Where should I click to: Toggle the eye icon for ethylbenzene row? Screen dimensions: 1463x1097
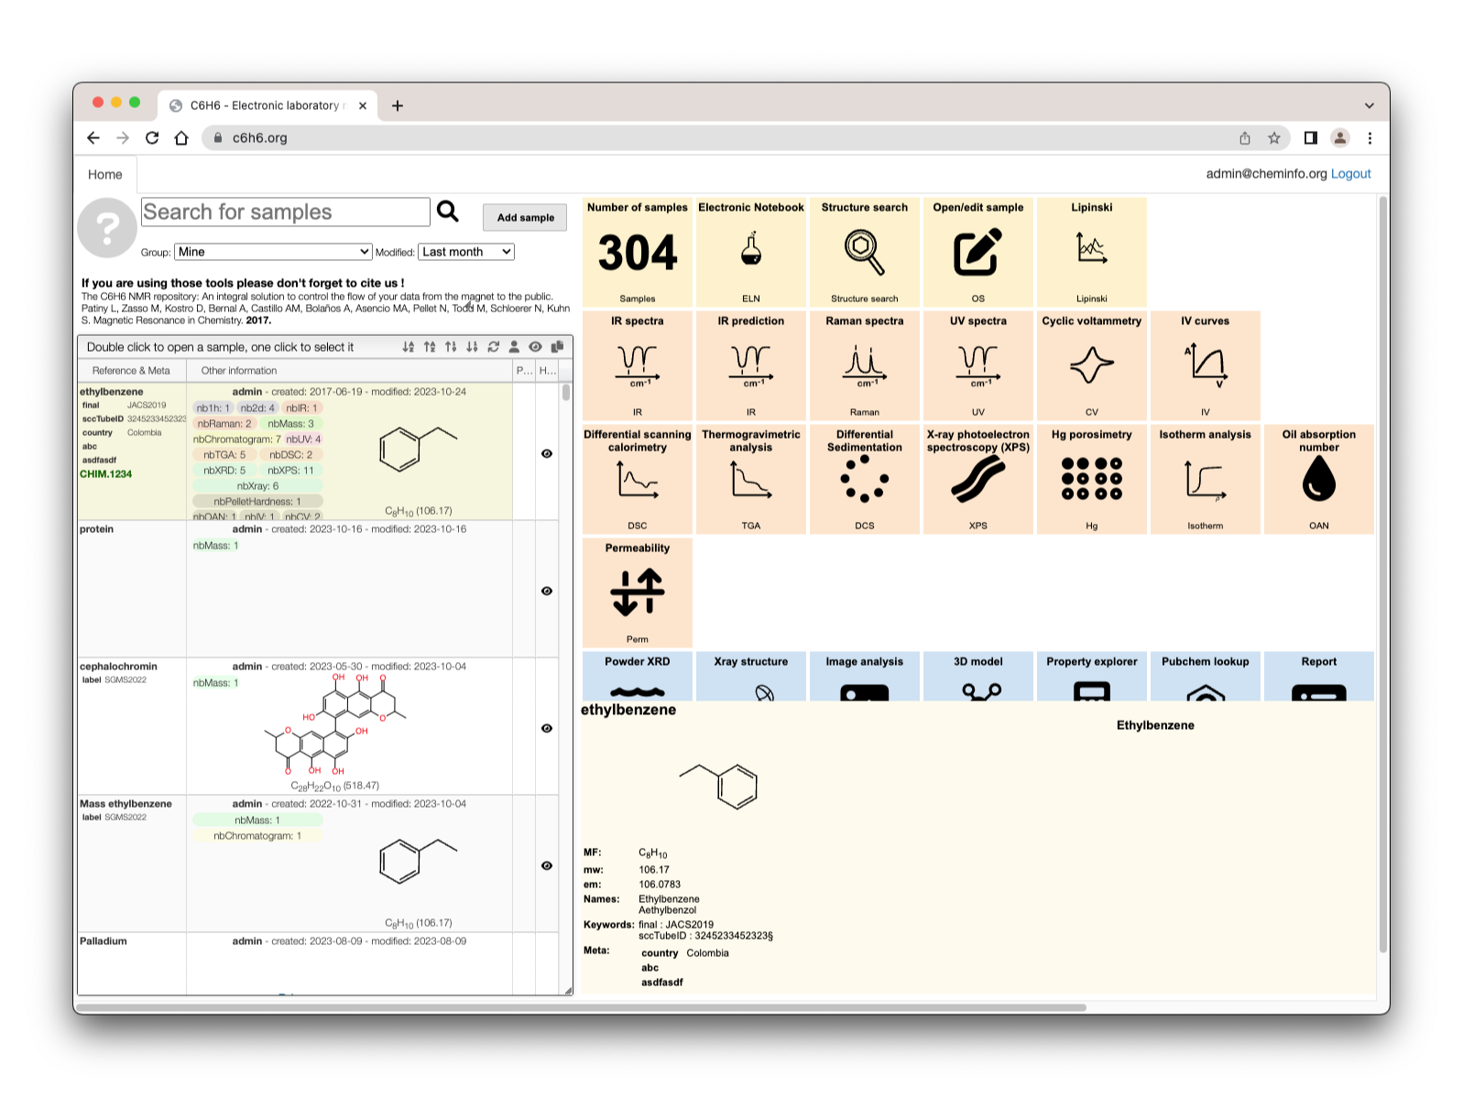[x=547, y=453]
